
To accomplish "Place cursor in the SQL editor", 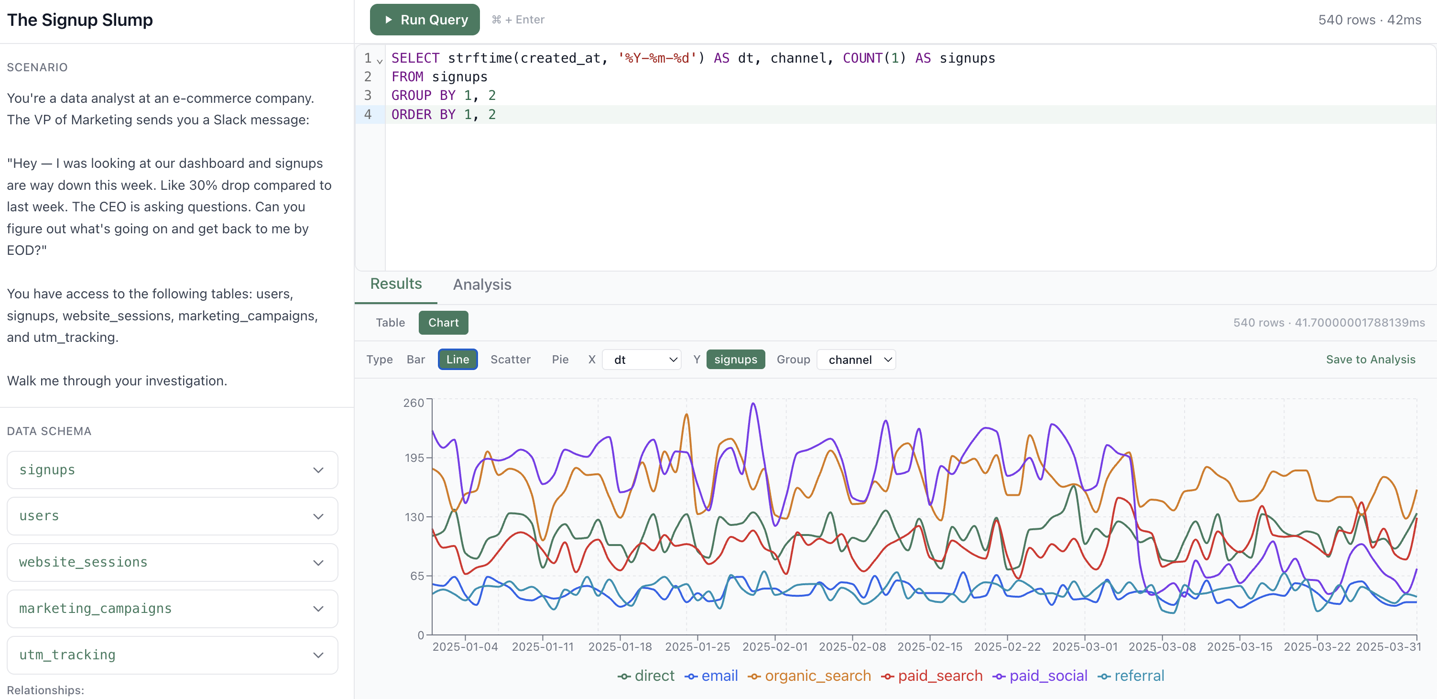I will 781,167.
